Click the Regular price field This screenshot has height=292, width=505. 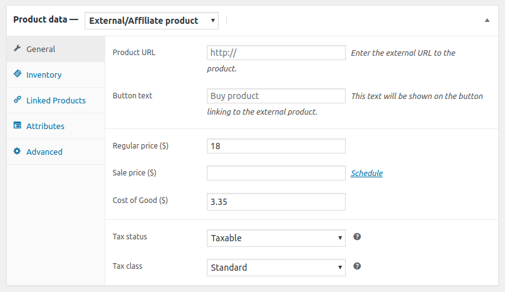coord(276,146)
